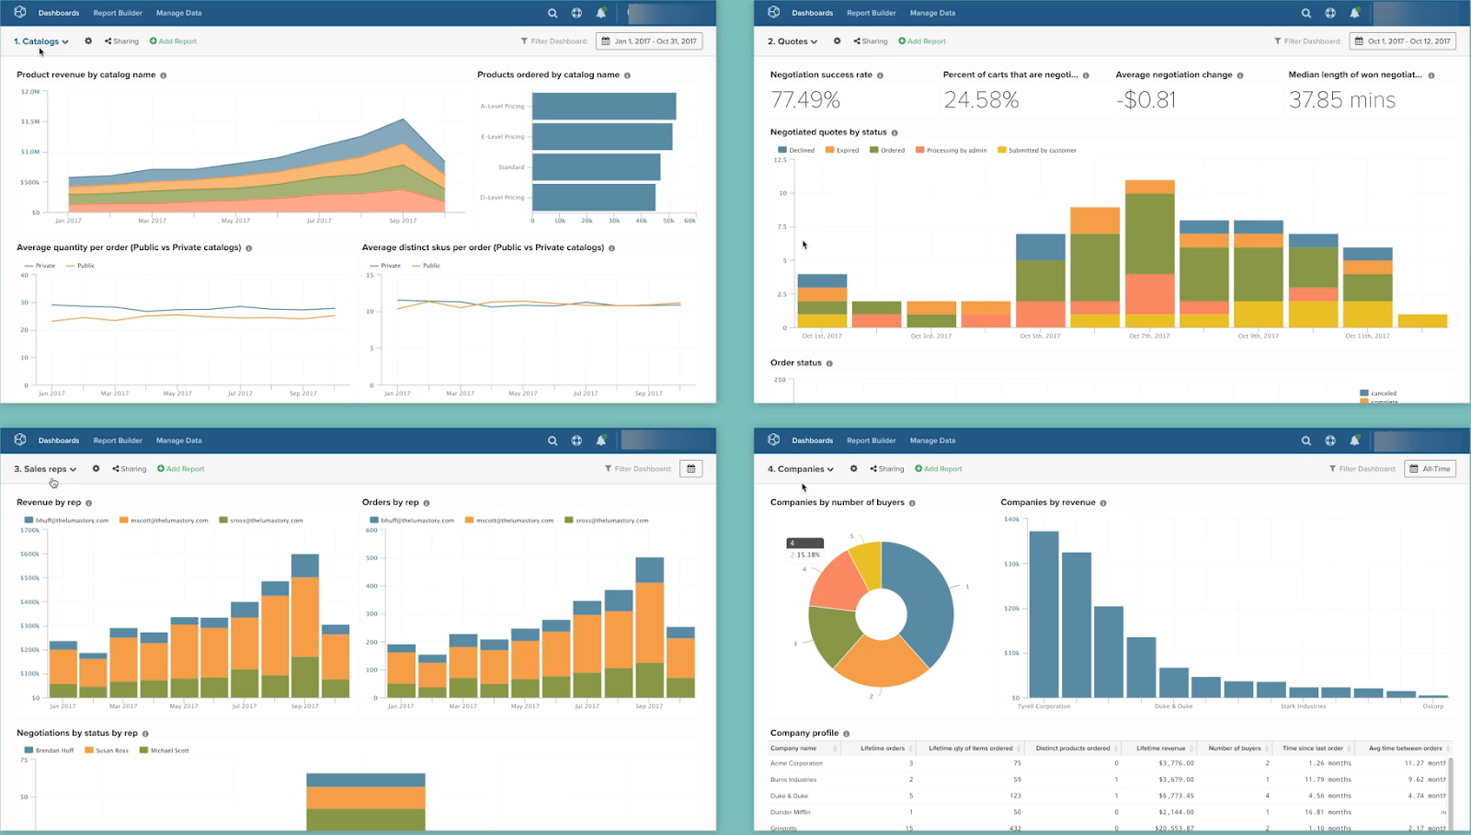Expand the 2. Quotes dashboard dropdown

coord(793,41)
